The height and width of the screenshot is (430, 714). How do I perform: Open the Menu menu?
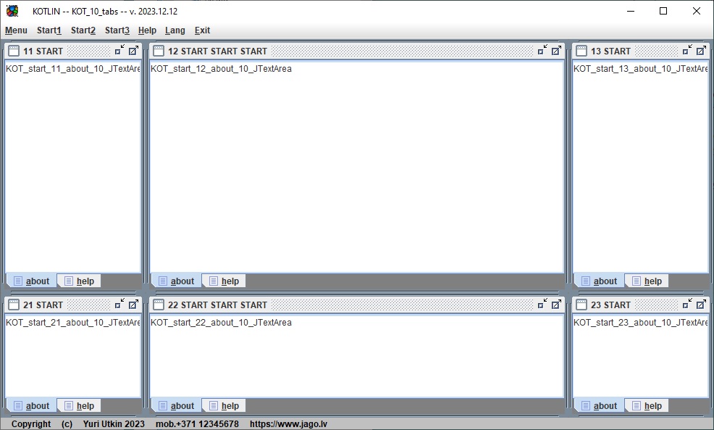coord(17,30)
